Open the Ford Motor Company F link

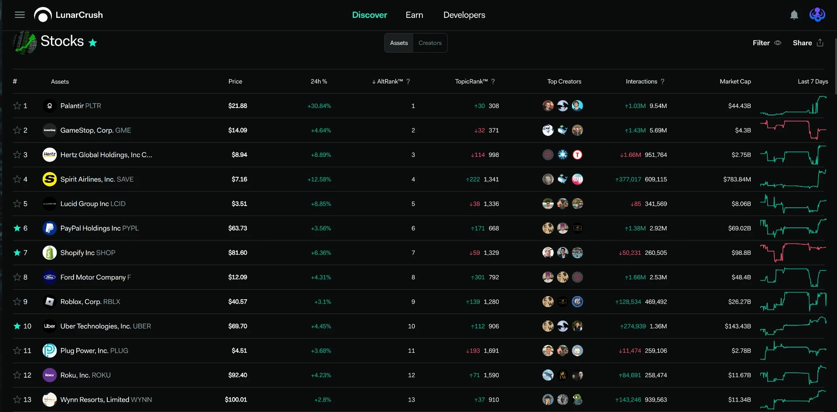pos(95,277)
